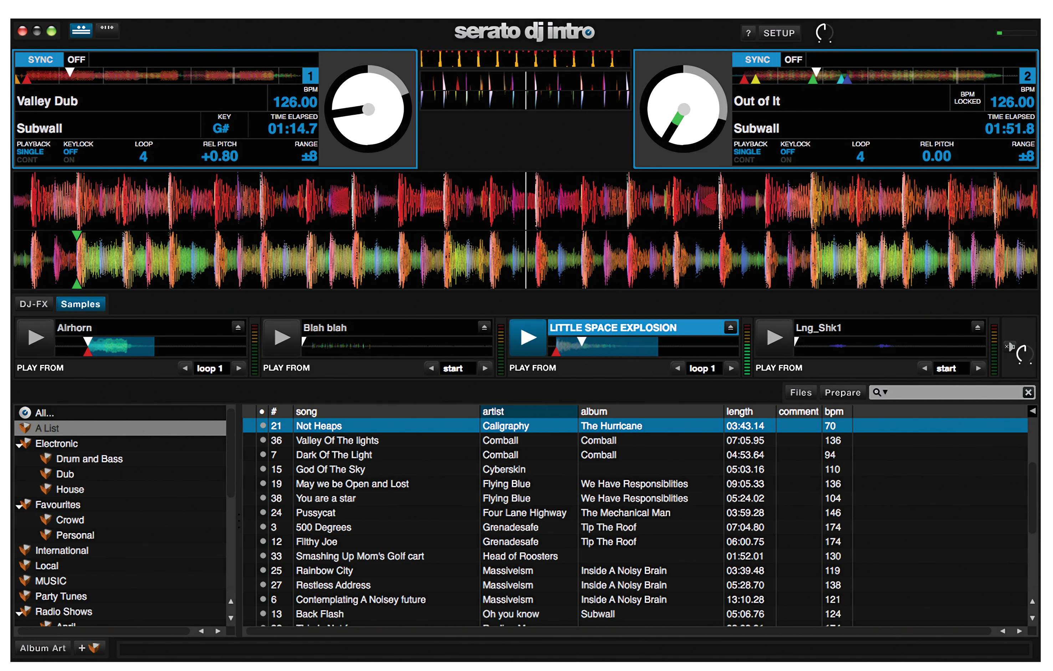Select the Drum and Bass crate
This screenshot has height=671, width=1053.
[x=89, y=459]
